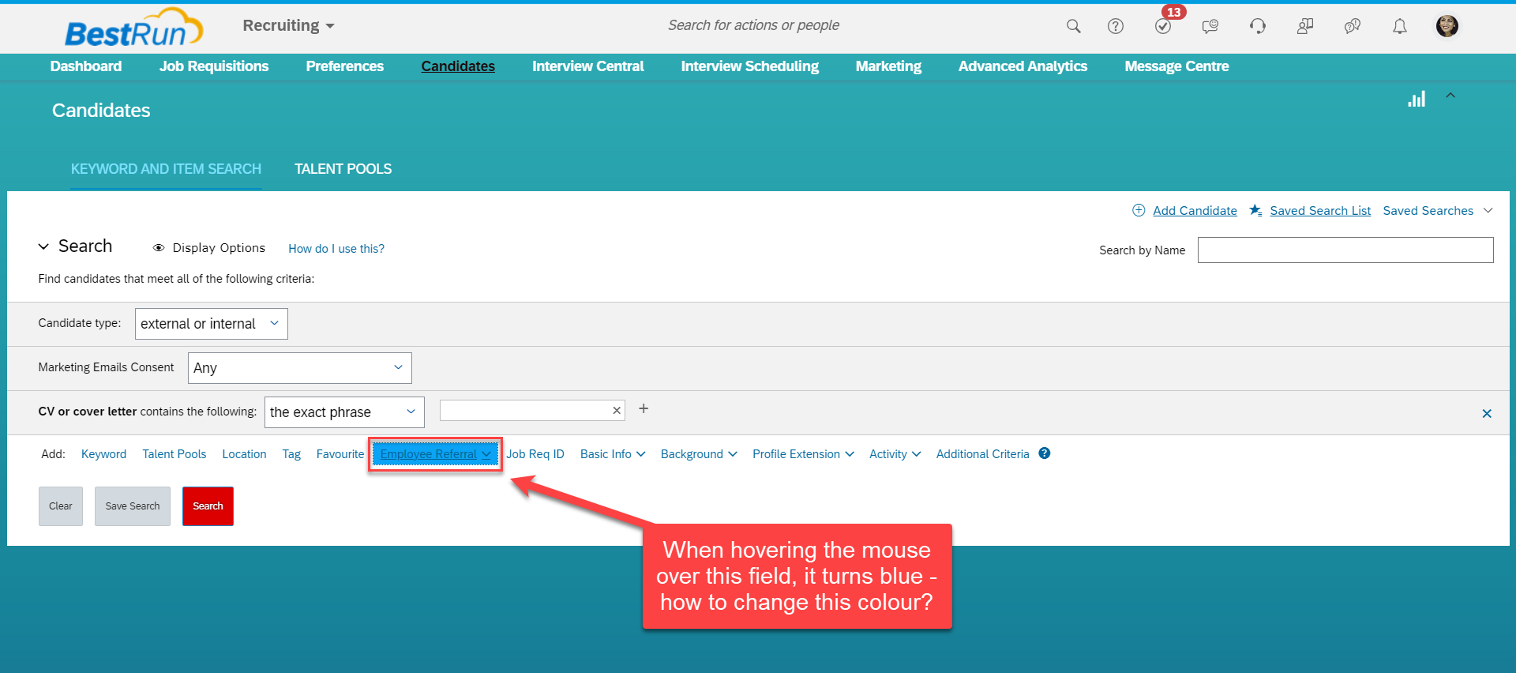This screenshot has width=1516, height=673.
Task: Open Advanced Analytics
Action: [1023, 66]
